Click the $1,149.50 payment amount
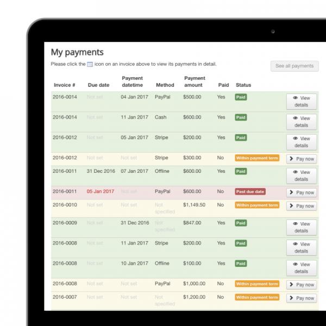326x326 pixels. click(194, 205)
